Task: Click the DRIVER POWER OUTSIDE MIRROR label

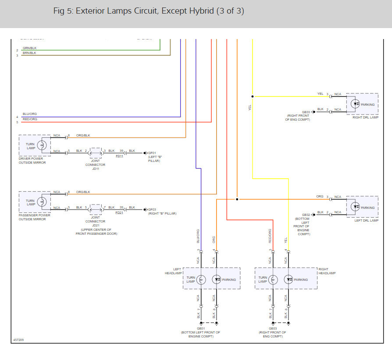Action: point(32,161)
